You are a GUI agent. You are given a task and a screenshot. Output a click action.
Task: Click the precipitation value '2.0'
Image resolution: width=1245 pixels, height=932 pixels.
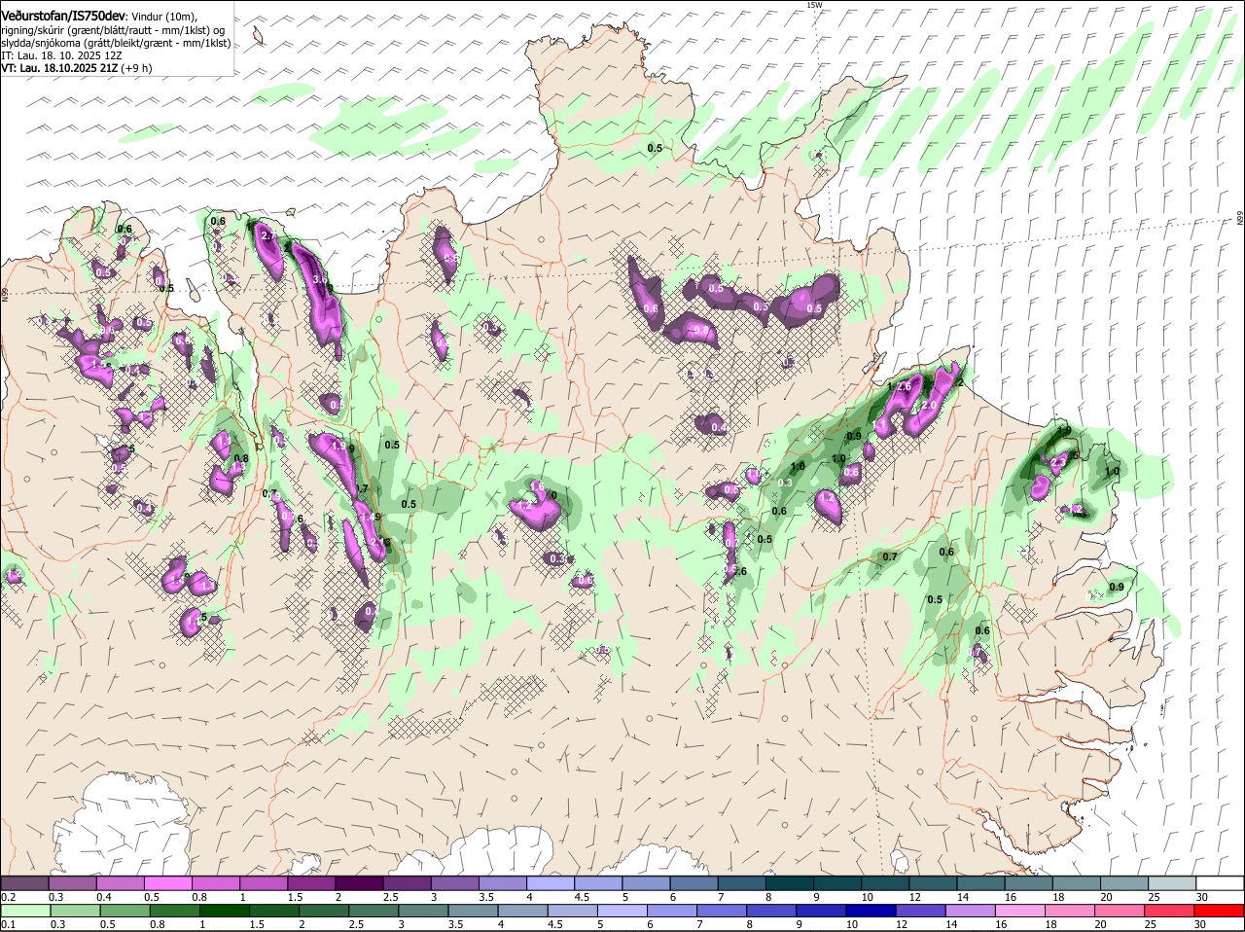[x=929, y=405]
